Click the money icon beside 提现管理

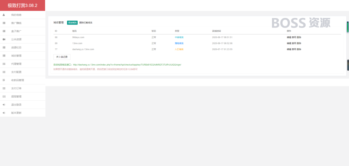click(4, 97)
